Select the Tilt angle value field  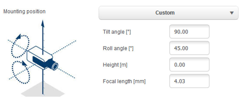click(189, 32)
